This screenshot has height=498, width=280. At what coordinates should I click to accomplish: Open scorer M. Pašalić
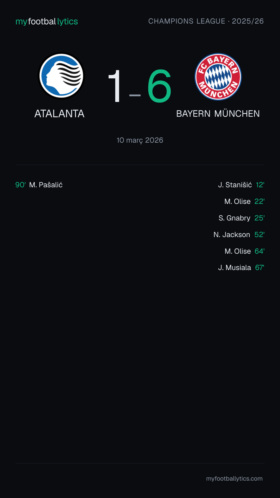46,185
